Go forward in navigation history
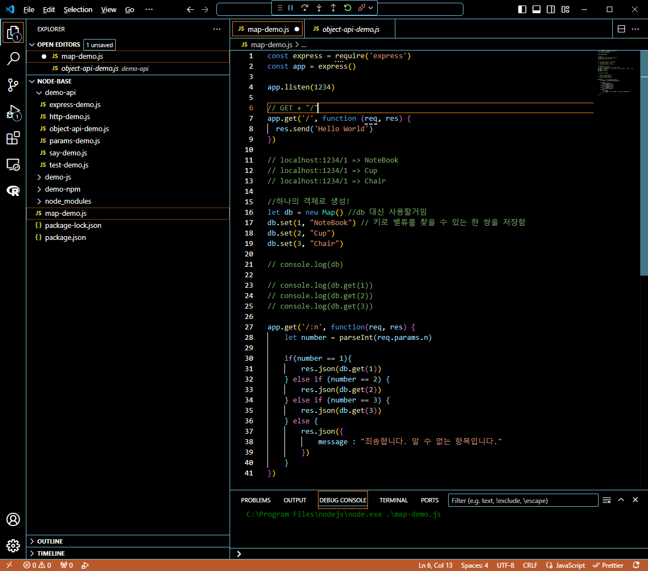The height and width of the screenshot is (571, 648). click(205, 9)
